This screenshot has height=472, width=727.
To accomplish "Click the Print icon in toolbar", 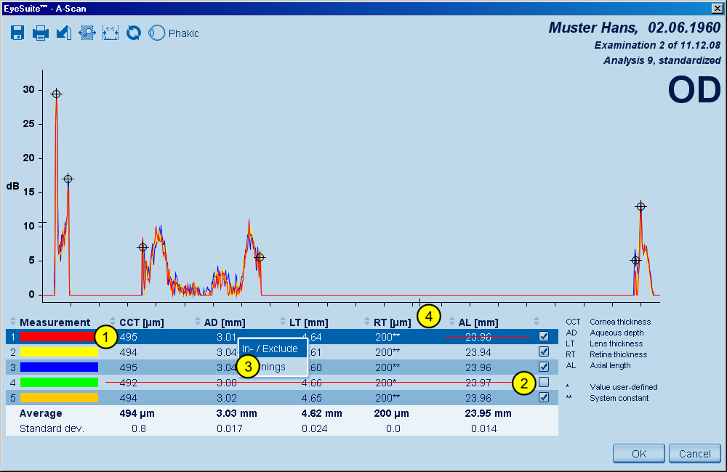I will (x=41, y=33).
